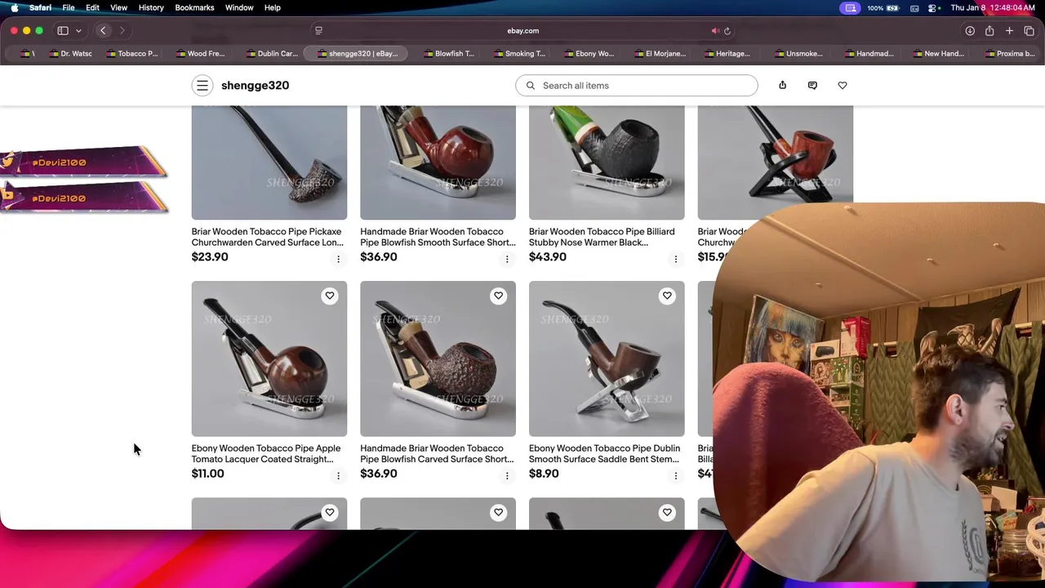Toggle the Safari sidebar button
The height and width of the screenshot is (588, 1045).
63,31
